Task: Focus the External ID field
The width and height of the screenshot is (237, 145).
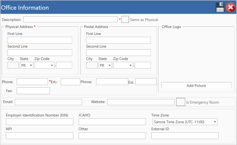Action: (x=185, y=136)
